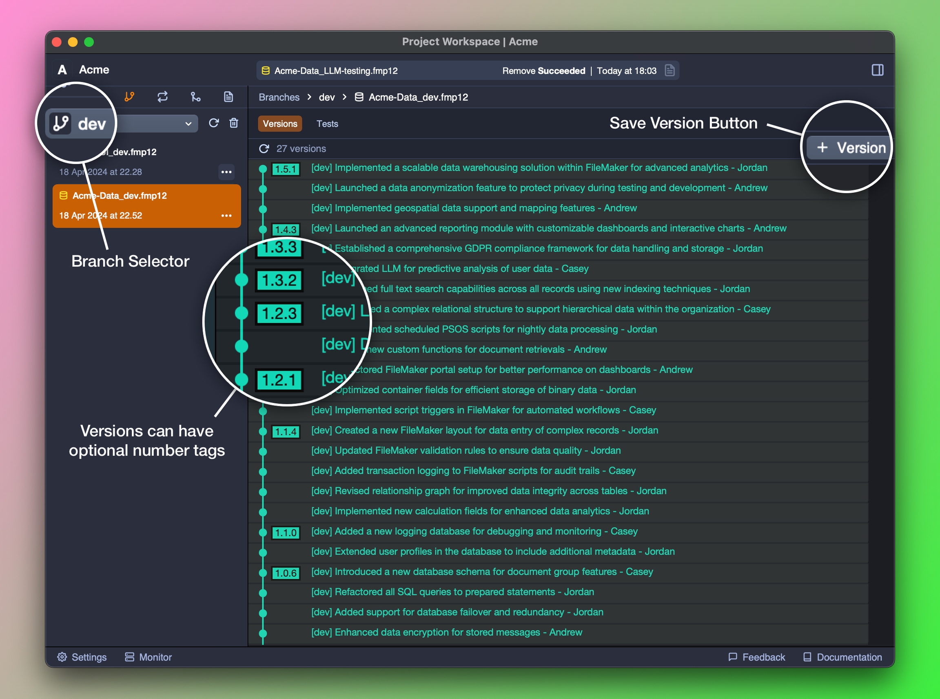Screen dimensions: 940x699
Task: Click the add Version button
Action: [850, 148]
